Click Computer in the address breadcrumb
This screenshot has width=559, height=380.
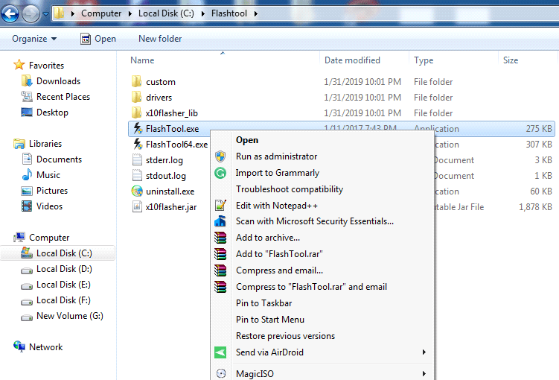coord(101,13)
